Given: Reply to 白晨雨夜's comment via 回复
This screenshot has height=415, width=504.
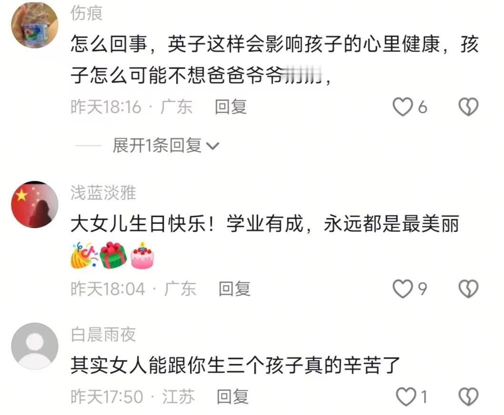Looking at the screenshot, I should coord(232,397).
